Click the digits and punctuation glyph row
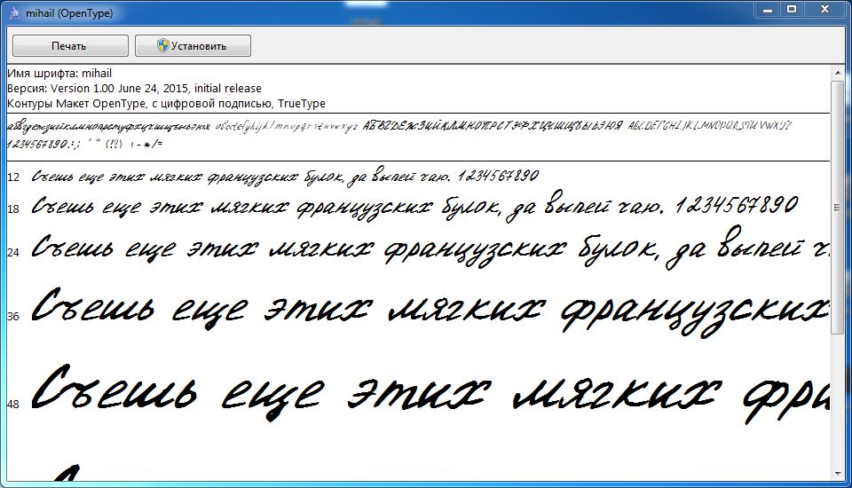 (x=85, y=144)
